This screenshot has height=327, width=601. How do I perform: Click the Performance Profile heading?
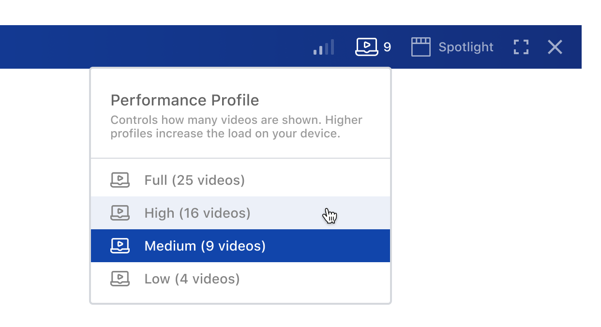[185, 100]
